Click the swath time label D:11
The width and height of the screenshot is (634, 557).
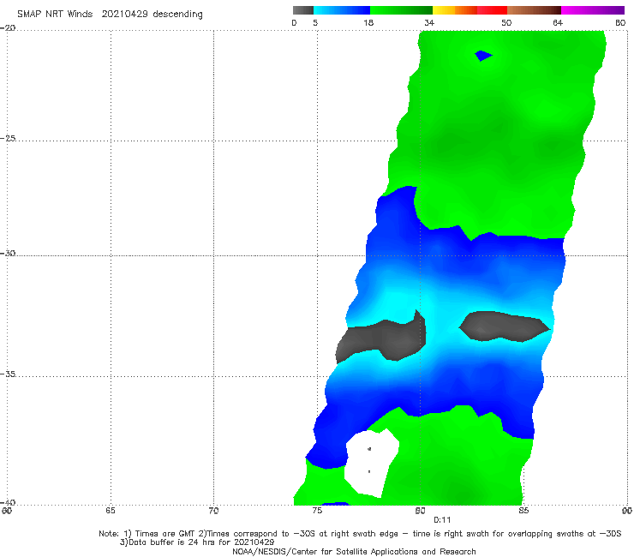click(x=442, y=520)
